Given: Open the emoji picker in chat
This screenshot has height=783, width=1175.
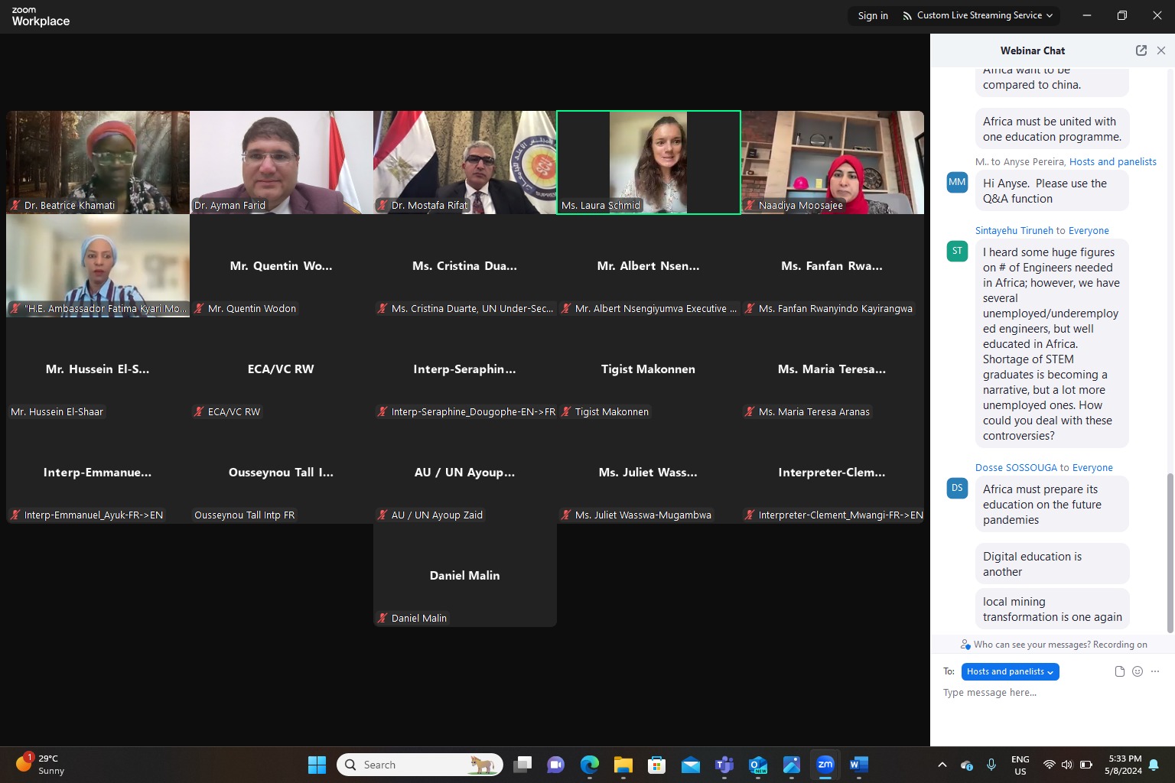Looking at the screenshot, I should click(x=1138, y=671).
